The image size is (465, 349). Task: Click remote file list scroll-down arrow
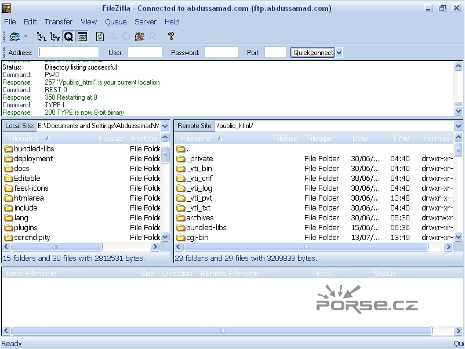pyautogui.click(x=458, y=237)
